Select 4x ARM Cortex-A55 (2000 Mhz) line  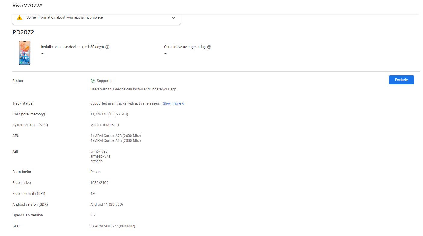pos(116,141)
